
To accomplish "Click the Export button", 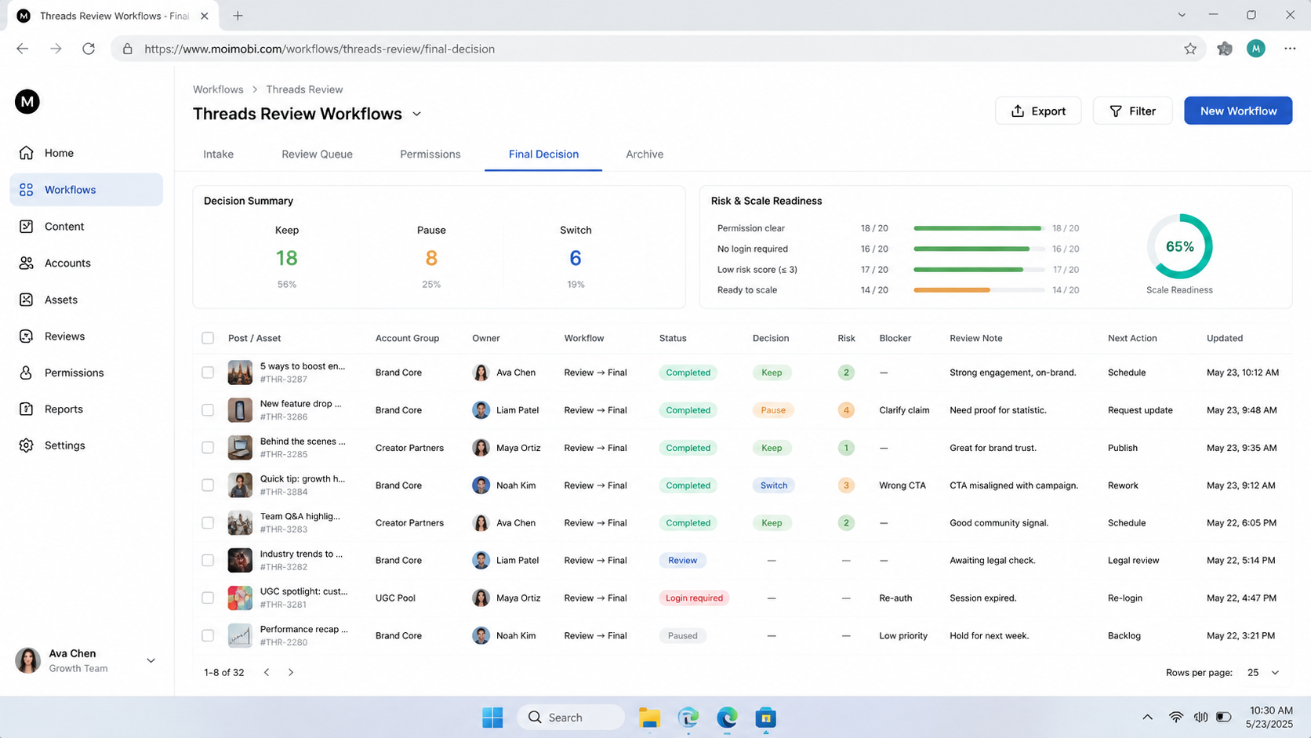I will point(1038,111).
